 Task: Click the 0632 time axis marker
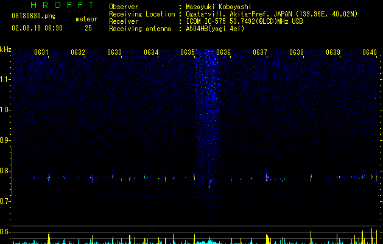pos(78,52)
